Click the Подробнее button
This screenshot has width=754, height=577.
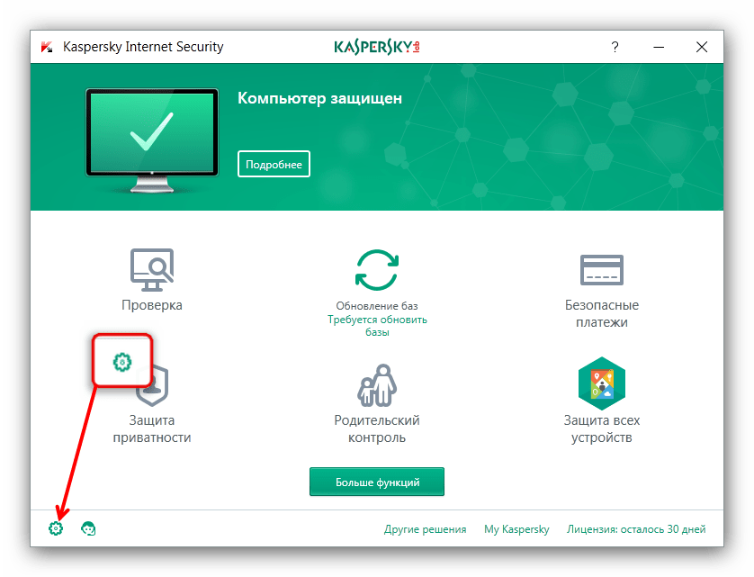pyautogui.click(x=274, y=164)
